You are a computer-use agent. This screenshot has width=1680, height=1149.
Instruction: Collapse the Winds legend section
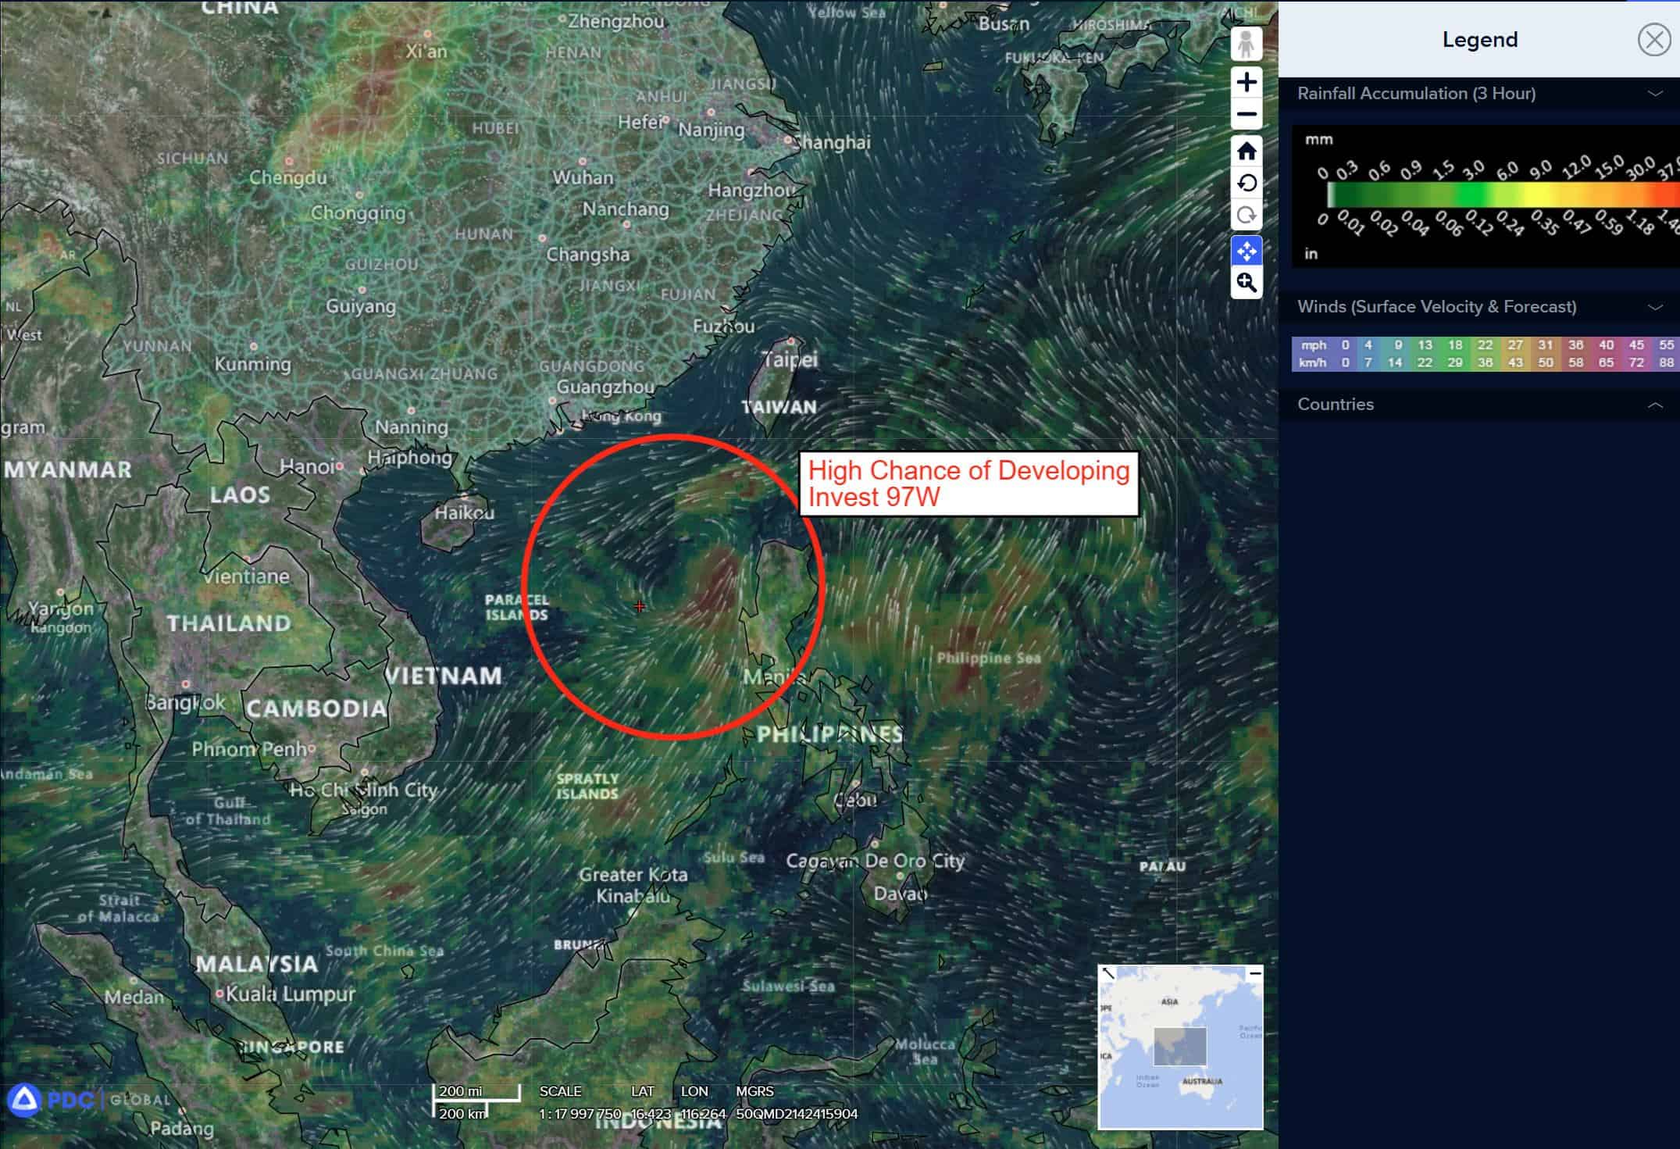pos(1654,307)
